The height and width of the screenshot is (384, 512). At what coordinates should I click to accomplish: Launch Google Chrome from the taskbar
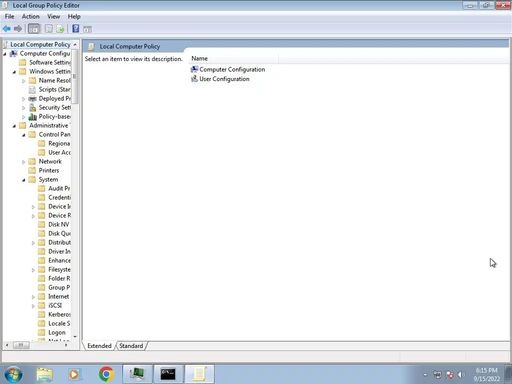point(106,374)
